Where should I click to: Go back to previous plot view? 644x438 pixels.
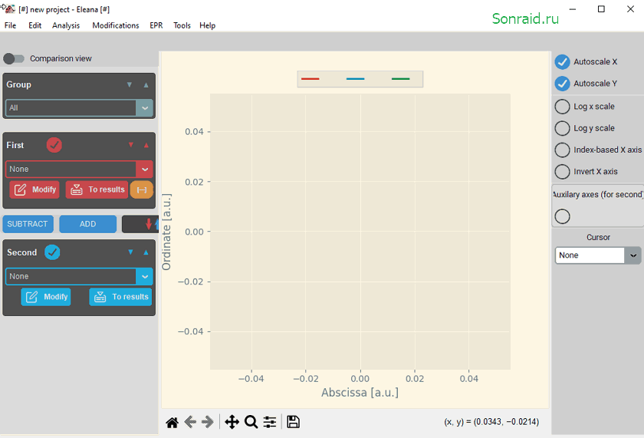coord(190,422)
